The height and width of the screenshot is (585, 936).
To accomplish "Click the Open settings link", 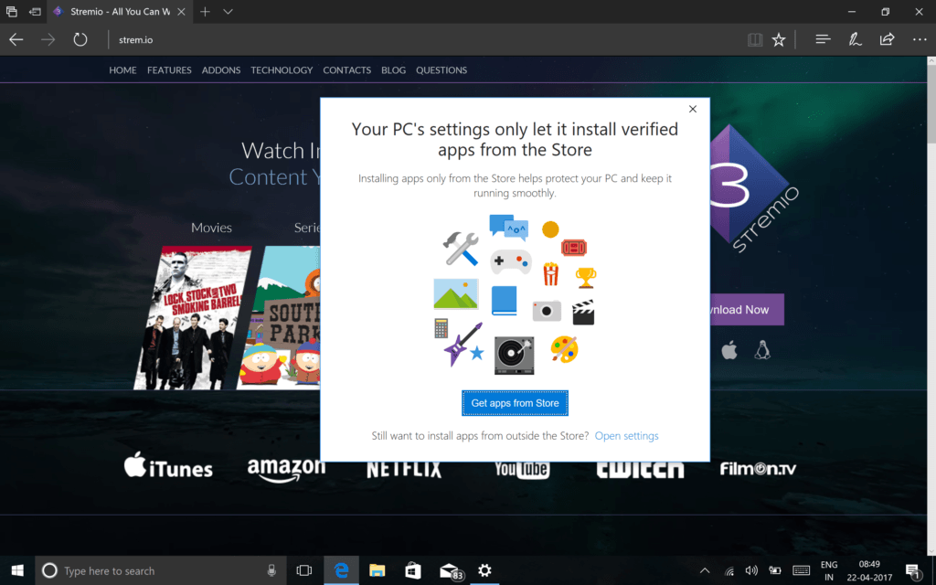I will tap(626, 436).
